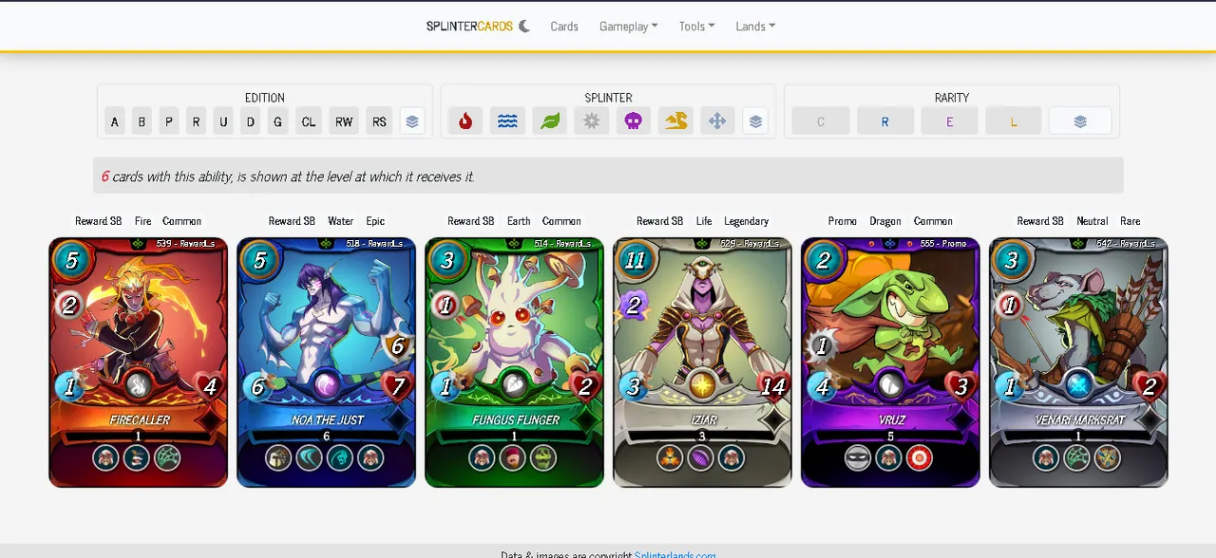
Task: Filter by Fire splinter icon
Action: pos(465,121)
